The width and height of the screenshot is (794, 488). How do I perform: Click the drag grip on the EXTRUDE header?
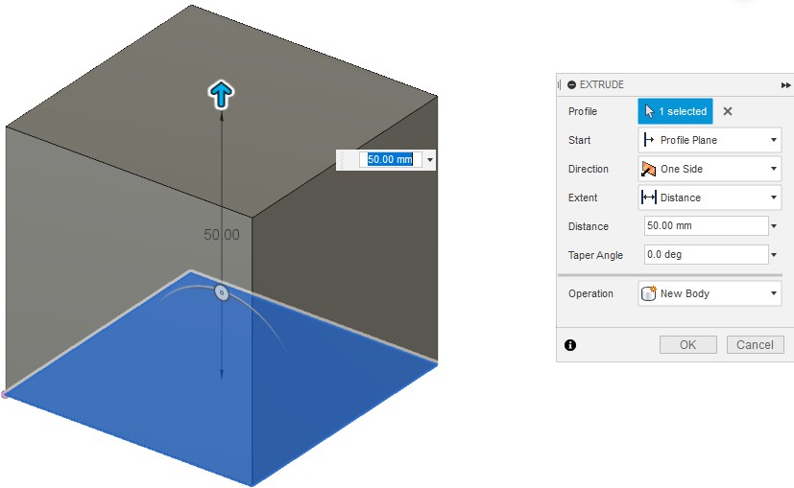point(560,84)
